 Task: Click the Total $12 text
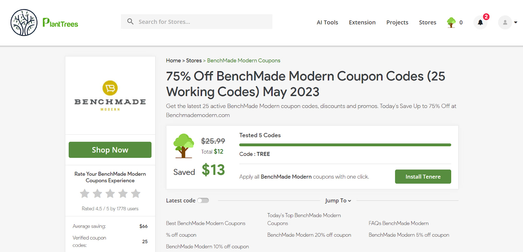[212, 152]
